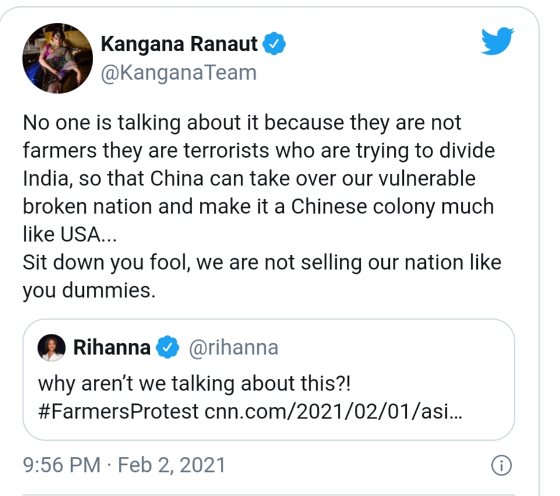Click the verified badge next to Kangana Ranaut
This screenshot has height=496, width=560.
coord(273,42)
